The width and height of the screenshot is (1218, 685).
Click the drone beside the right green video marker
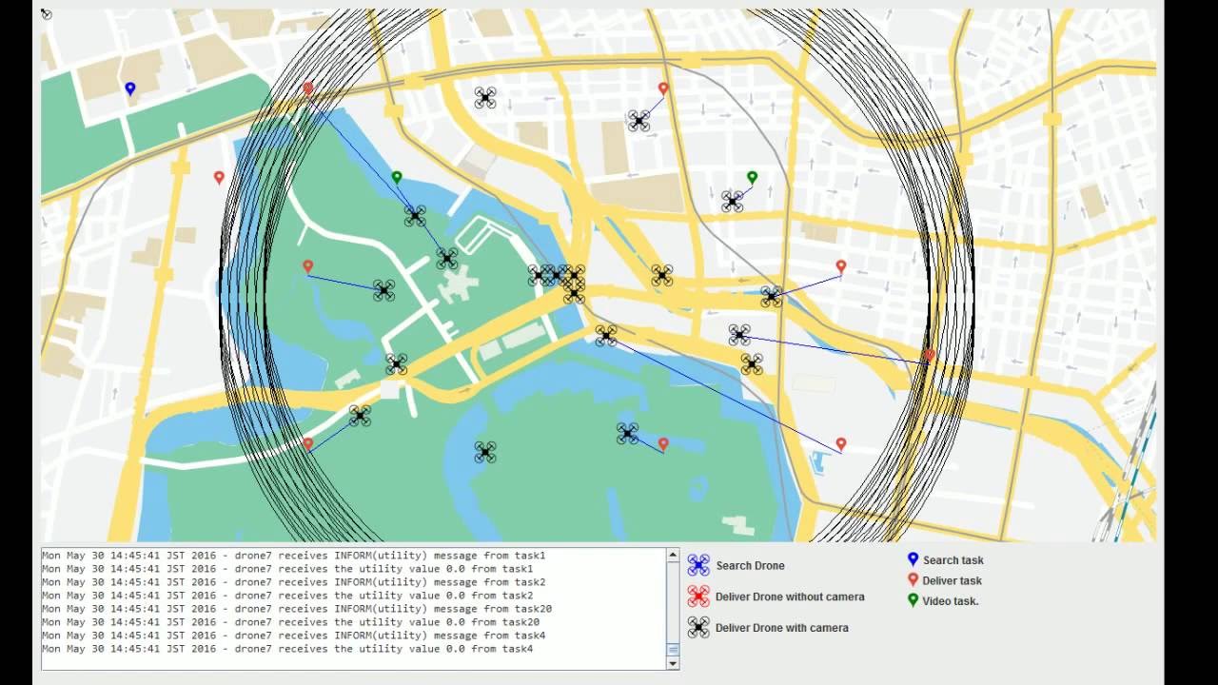coord(732,202)
